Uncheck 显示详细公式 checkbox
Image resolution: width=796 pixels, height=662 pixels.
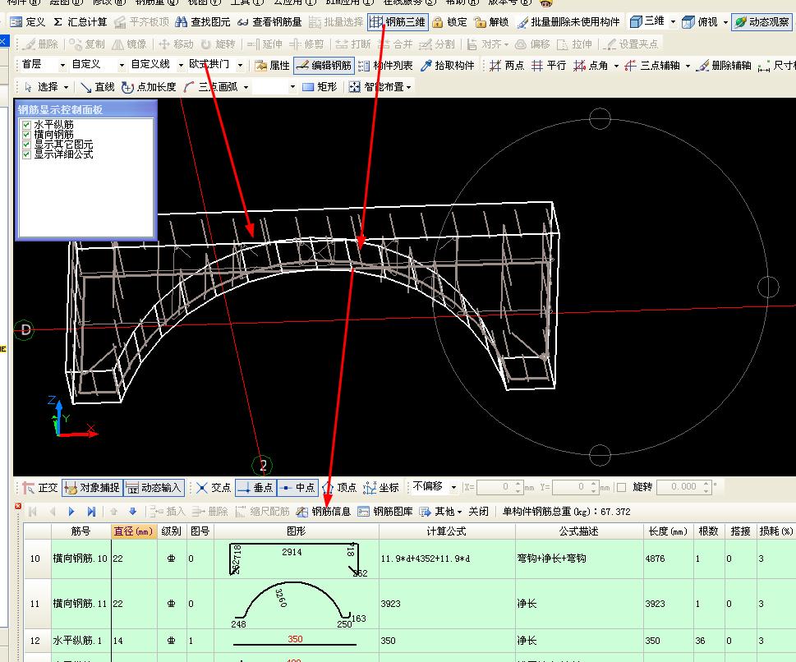click(27, 154)
